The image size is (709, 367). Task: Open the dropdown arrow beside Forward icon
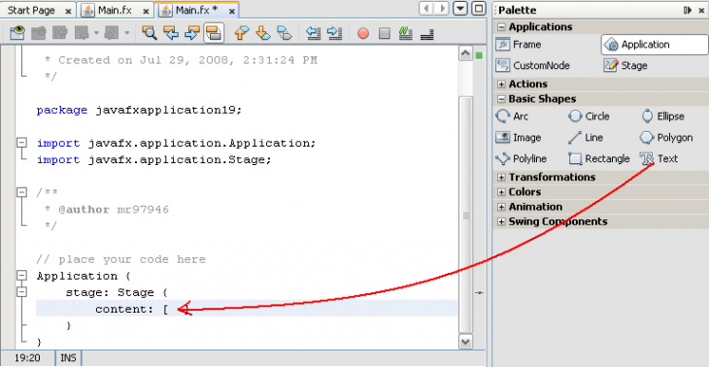click(x=126, y=33)
